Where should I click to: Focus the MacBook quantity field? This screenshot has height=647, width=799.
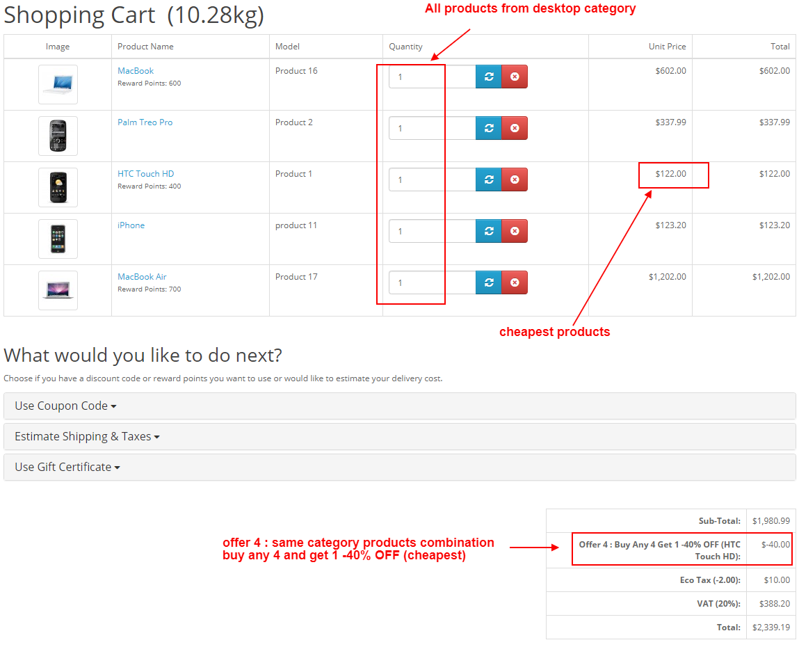point(432,77)
